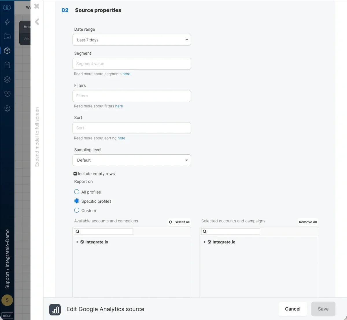
Task: Click inside the Segment value field
Action: pyautogui.click(x=132, y=63)
